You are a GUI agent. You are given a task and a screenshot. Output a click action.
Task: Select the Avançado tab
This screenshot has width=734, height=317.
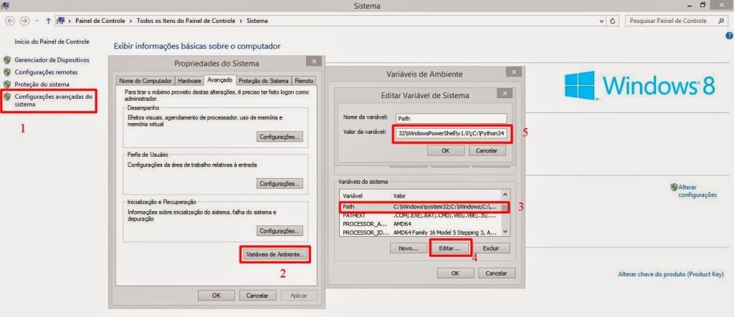220,80
